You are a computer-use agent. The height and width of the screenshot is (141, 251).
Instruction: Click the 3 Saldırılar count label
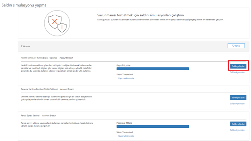(x=26, y=46)
